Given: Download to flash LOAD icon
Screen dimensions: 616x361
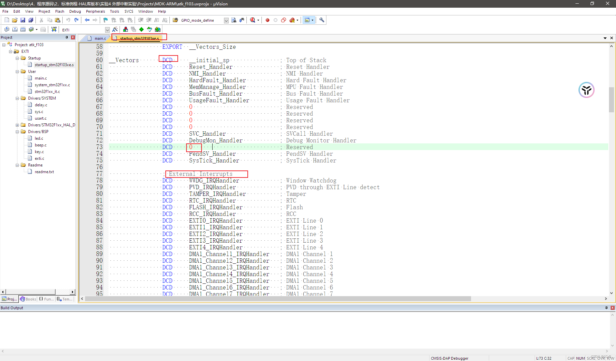Looking at the screenshot, I should (x=54, y=29).
